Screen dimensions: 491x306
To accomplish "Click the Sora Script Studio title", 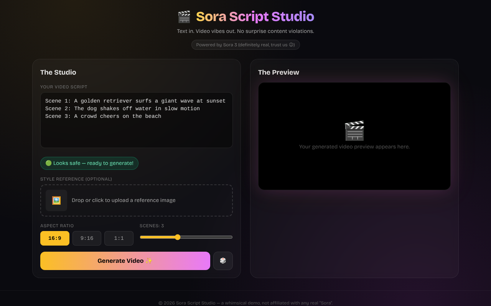I will [x=255, y=17].
